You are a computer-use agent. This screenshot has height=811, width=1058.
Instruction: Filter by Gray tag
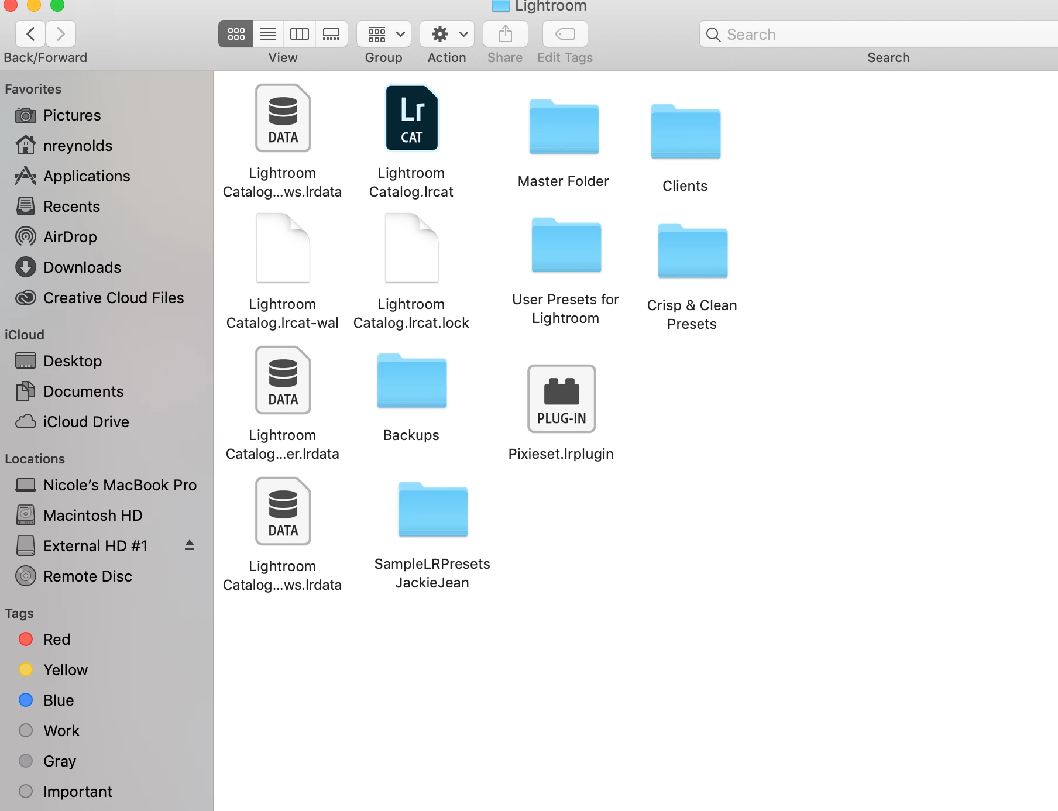pos(107,761)
